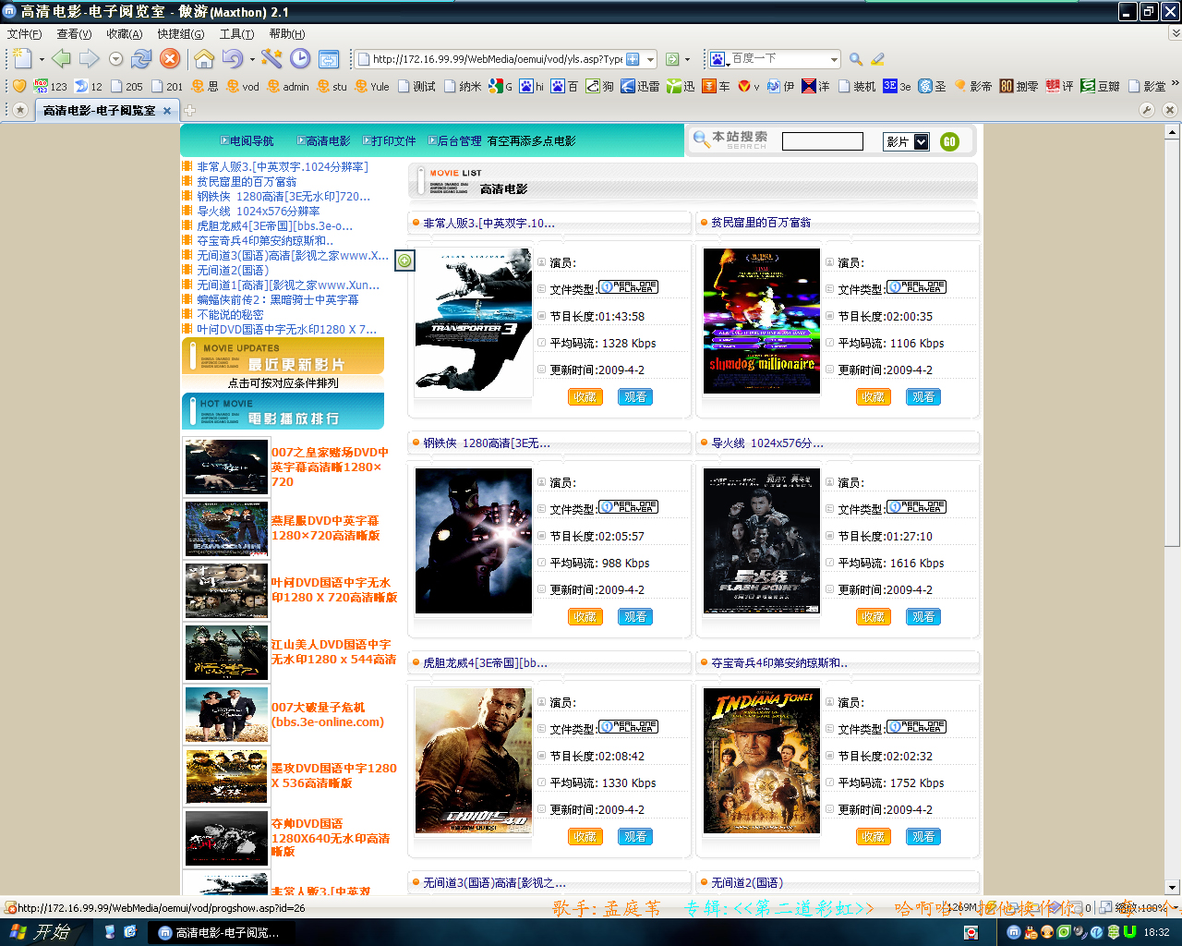Image resolution: width=1182 pixels, height=946 pixels.
Task: Close the 高清电影-电子阅览室 tab
Action: point(167,111)
